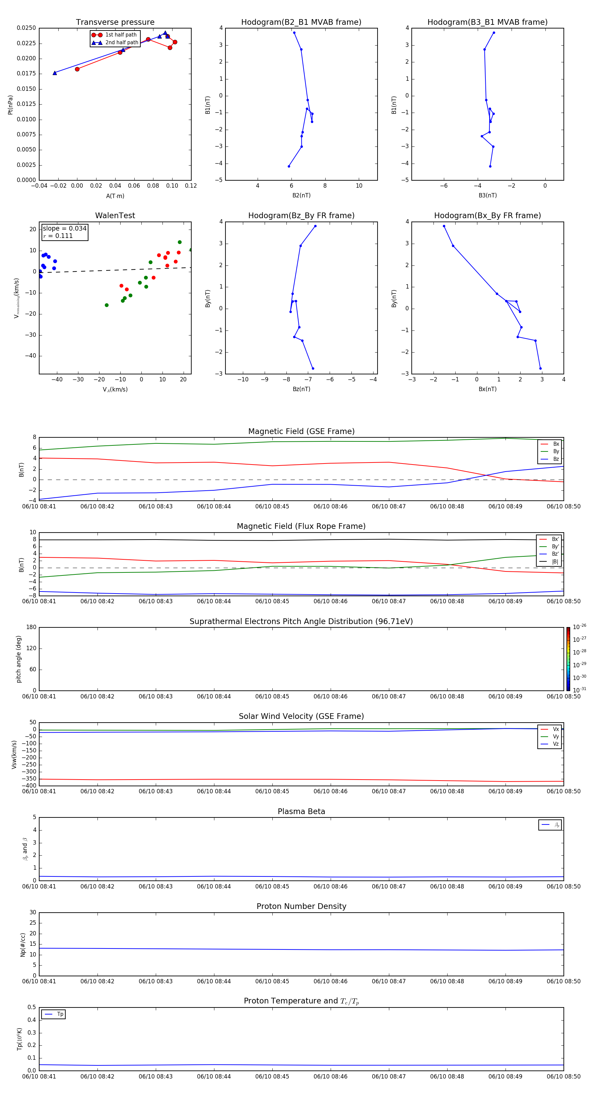Click the 'Hodogram(B3_B1 MVAB frame)' title

[x=487, y=22]
